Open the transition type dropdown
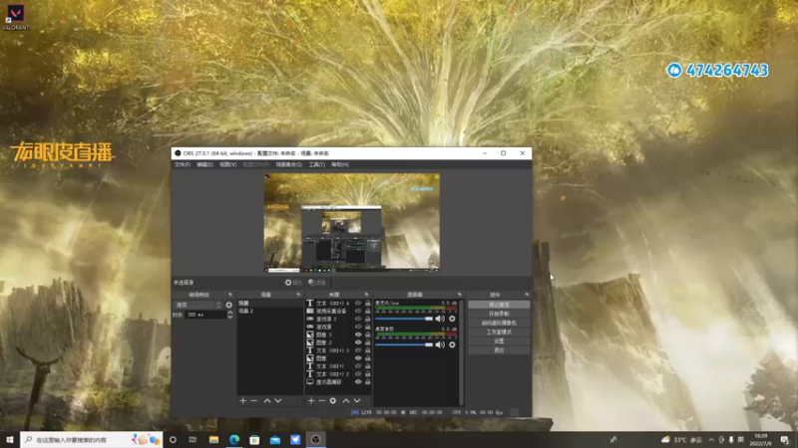This screenshot has width=798, height=448. point(198,305)
